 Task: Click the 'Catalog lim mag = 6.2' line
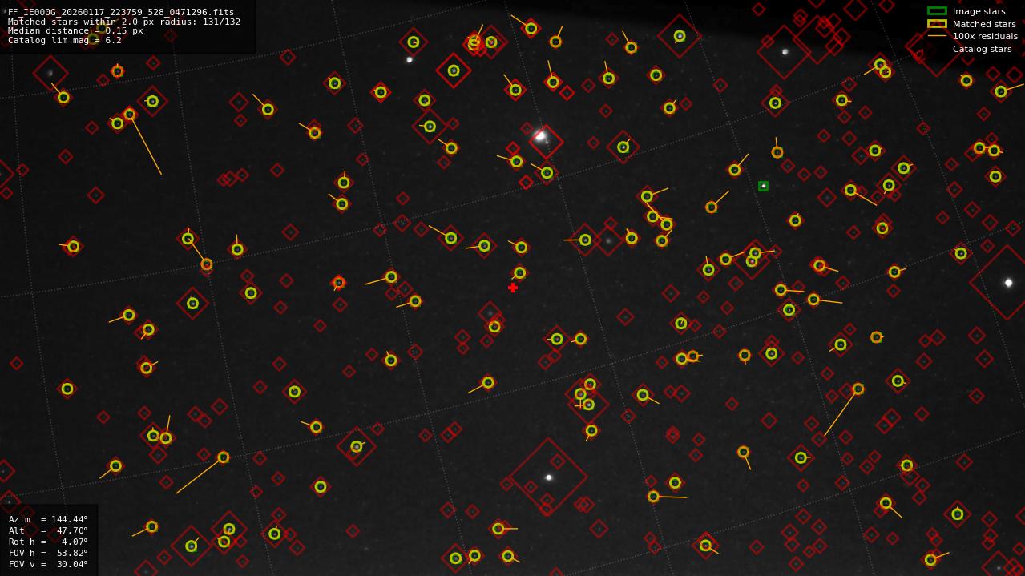pos(65,40)
